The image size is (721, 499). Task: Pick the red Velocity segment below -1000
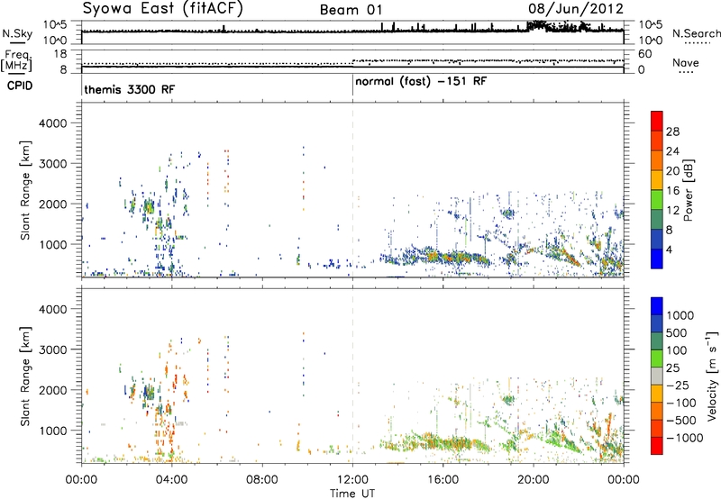[x=657, y=446]
